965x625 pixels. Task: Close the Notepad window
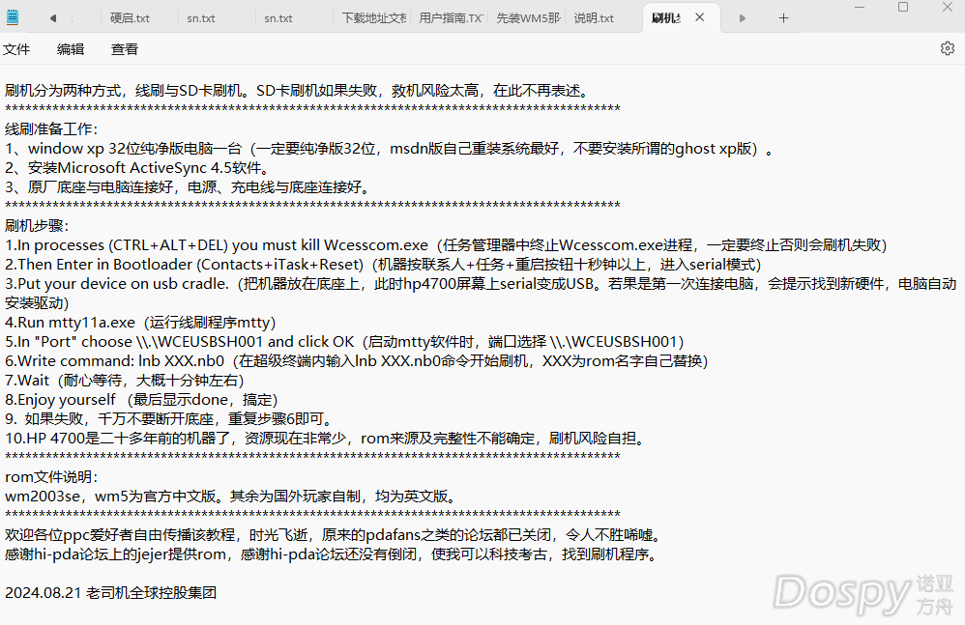(948, 8)
